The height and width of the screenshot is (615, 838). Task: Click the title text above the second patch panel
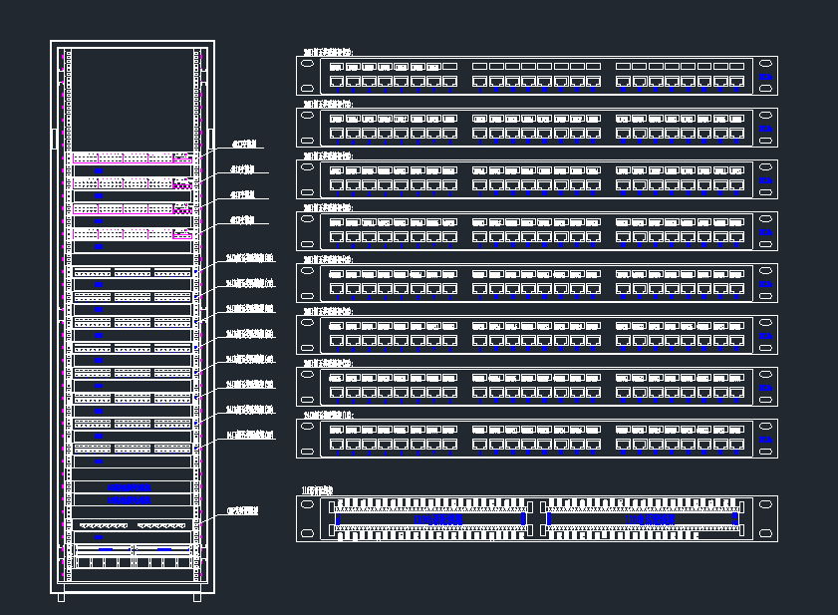pyautogui.click(x=328, y=103)
